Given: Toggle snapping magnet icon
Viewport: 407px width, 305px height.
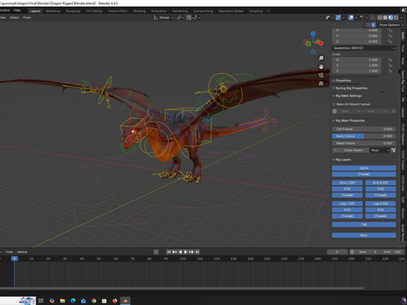Looking at the screenshot, I should (x=189, y=17).
